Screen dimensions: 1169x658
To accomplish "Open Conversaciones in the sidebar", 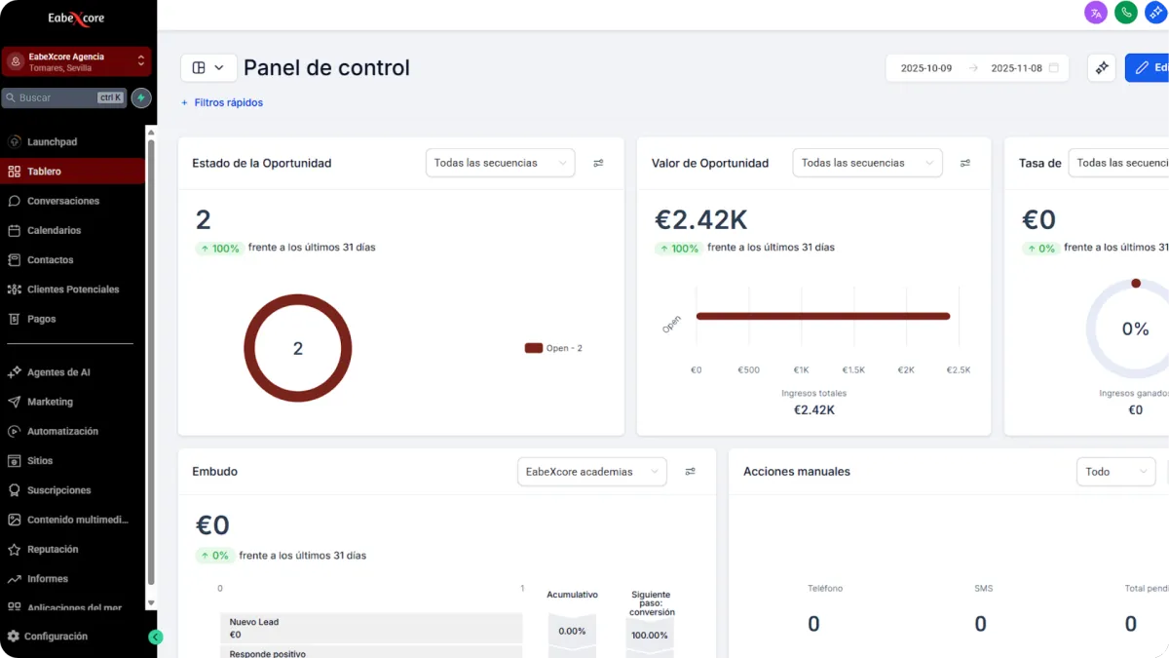I will coord(63,201).
